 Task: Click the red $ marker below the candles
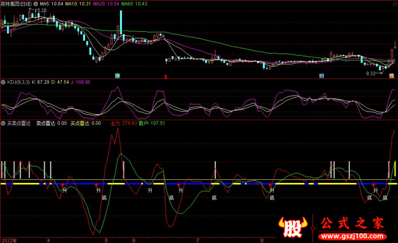click(x=166, y=76)
